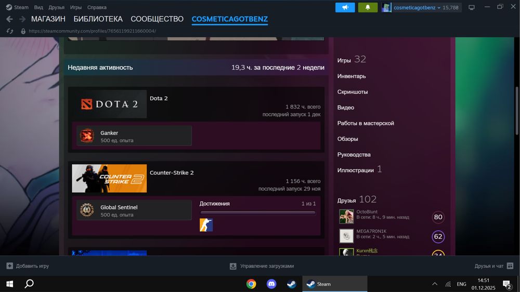Open the Друзья 102 friends list

coord(357,200)
